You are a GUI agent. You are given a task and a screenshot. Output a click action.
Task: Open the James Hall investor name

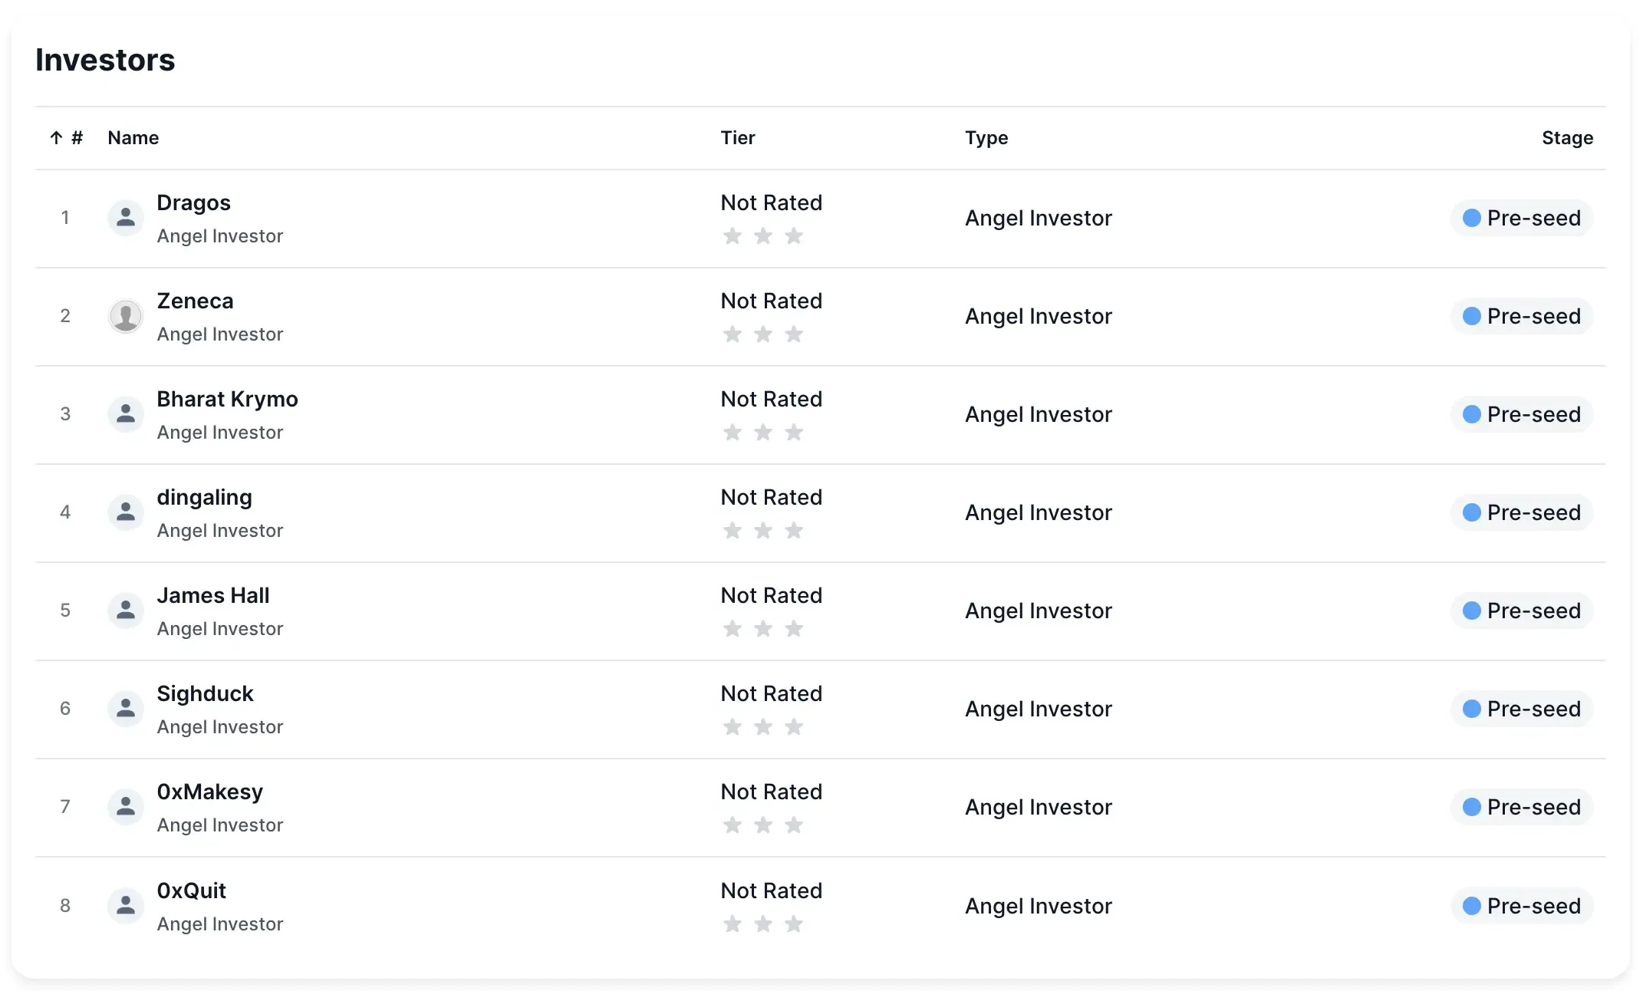(x=213, y=596)
